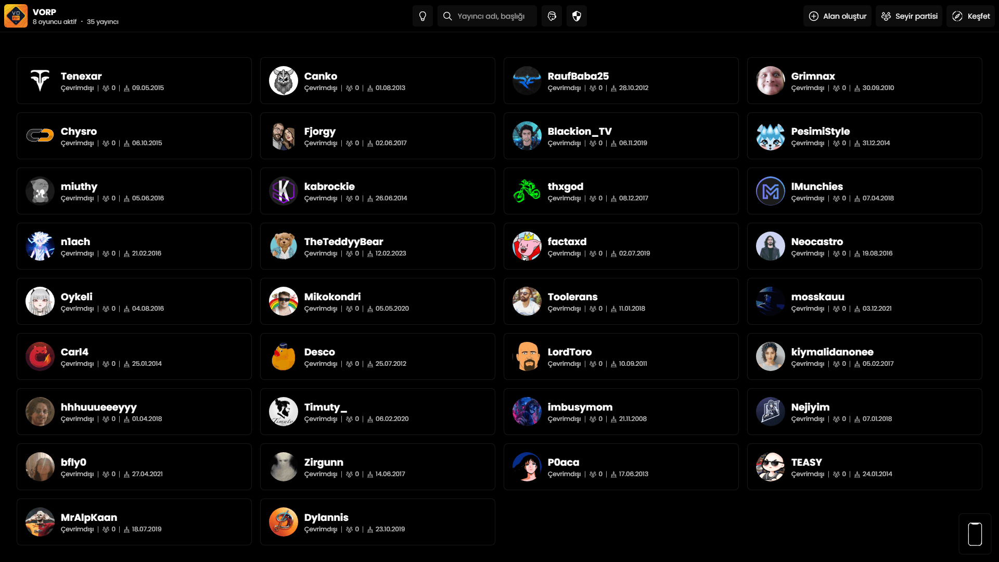Viewport: 999px width, 562px height.
Task: Click IMunchies' M logo avatar
Action: 770,191
